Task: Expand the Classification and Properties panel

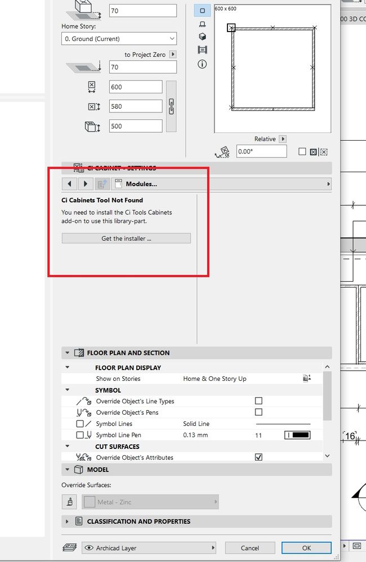Action: point(67,521)
